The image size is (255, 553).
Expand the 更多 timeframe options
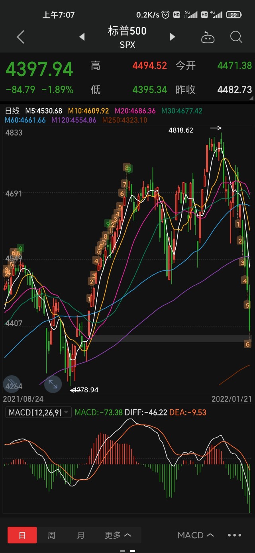[118, 535]
